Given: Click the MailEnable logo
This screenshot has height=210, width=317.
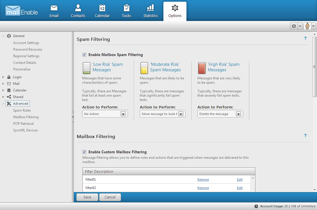Looking at the screenshot, I should [x=22, y=11].
